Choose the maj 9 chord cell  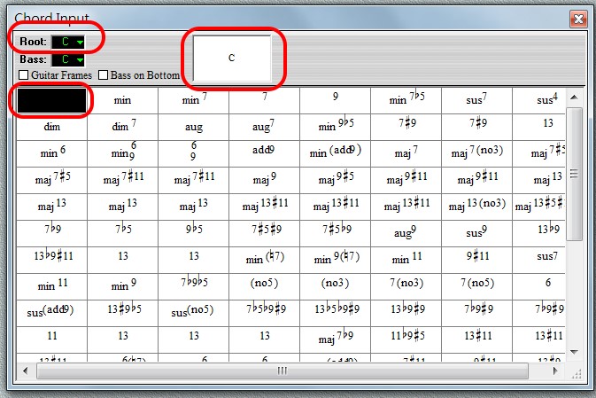pyautogui.click(x=265, y=180)
